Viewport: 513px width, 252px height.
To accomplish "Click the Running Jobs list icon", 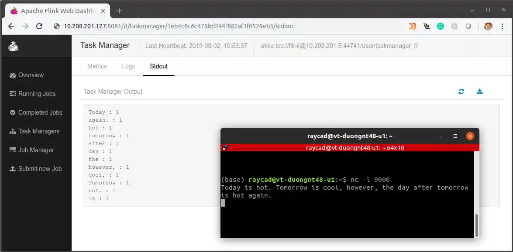I will pyautogui.click(x=13, y=94).
